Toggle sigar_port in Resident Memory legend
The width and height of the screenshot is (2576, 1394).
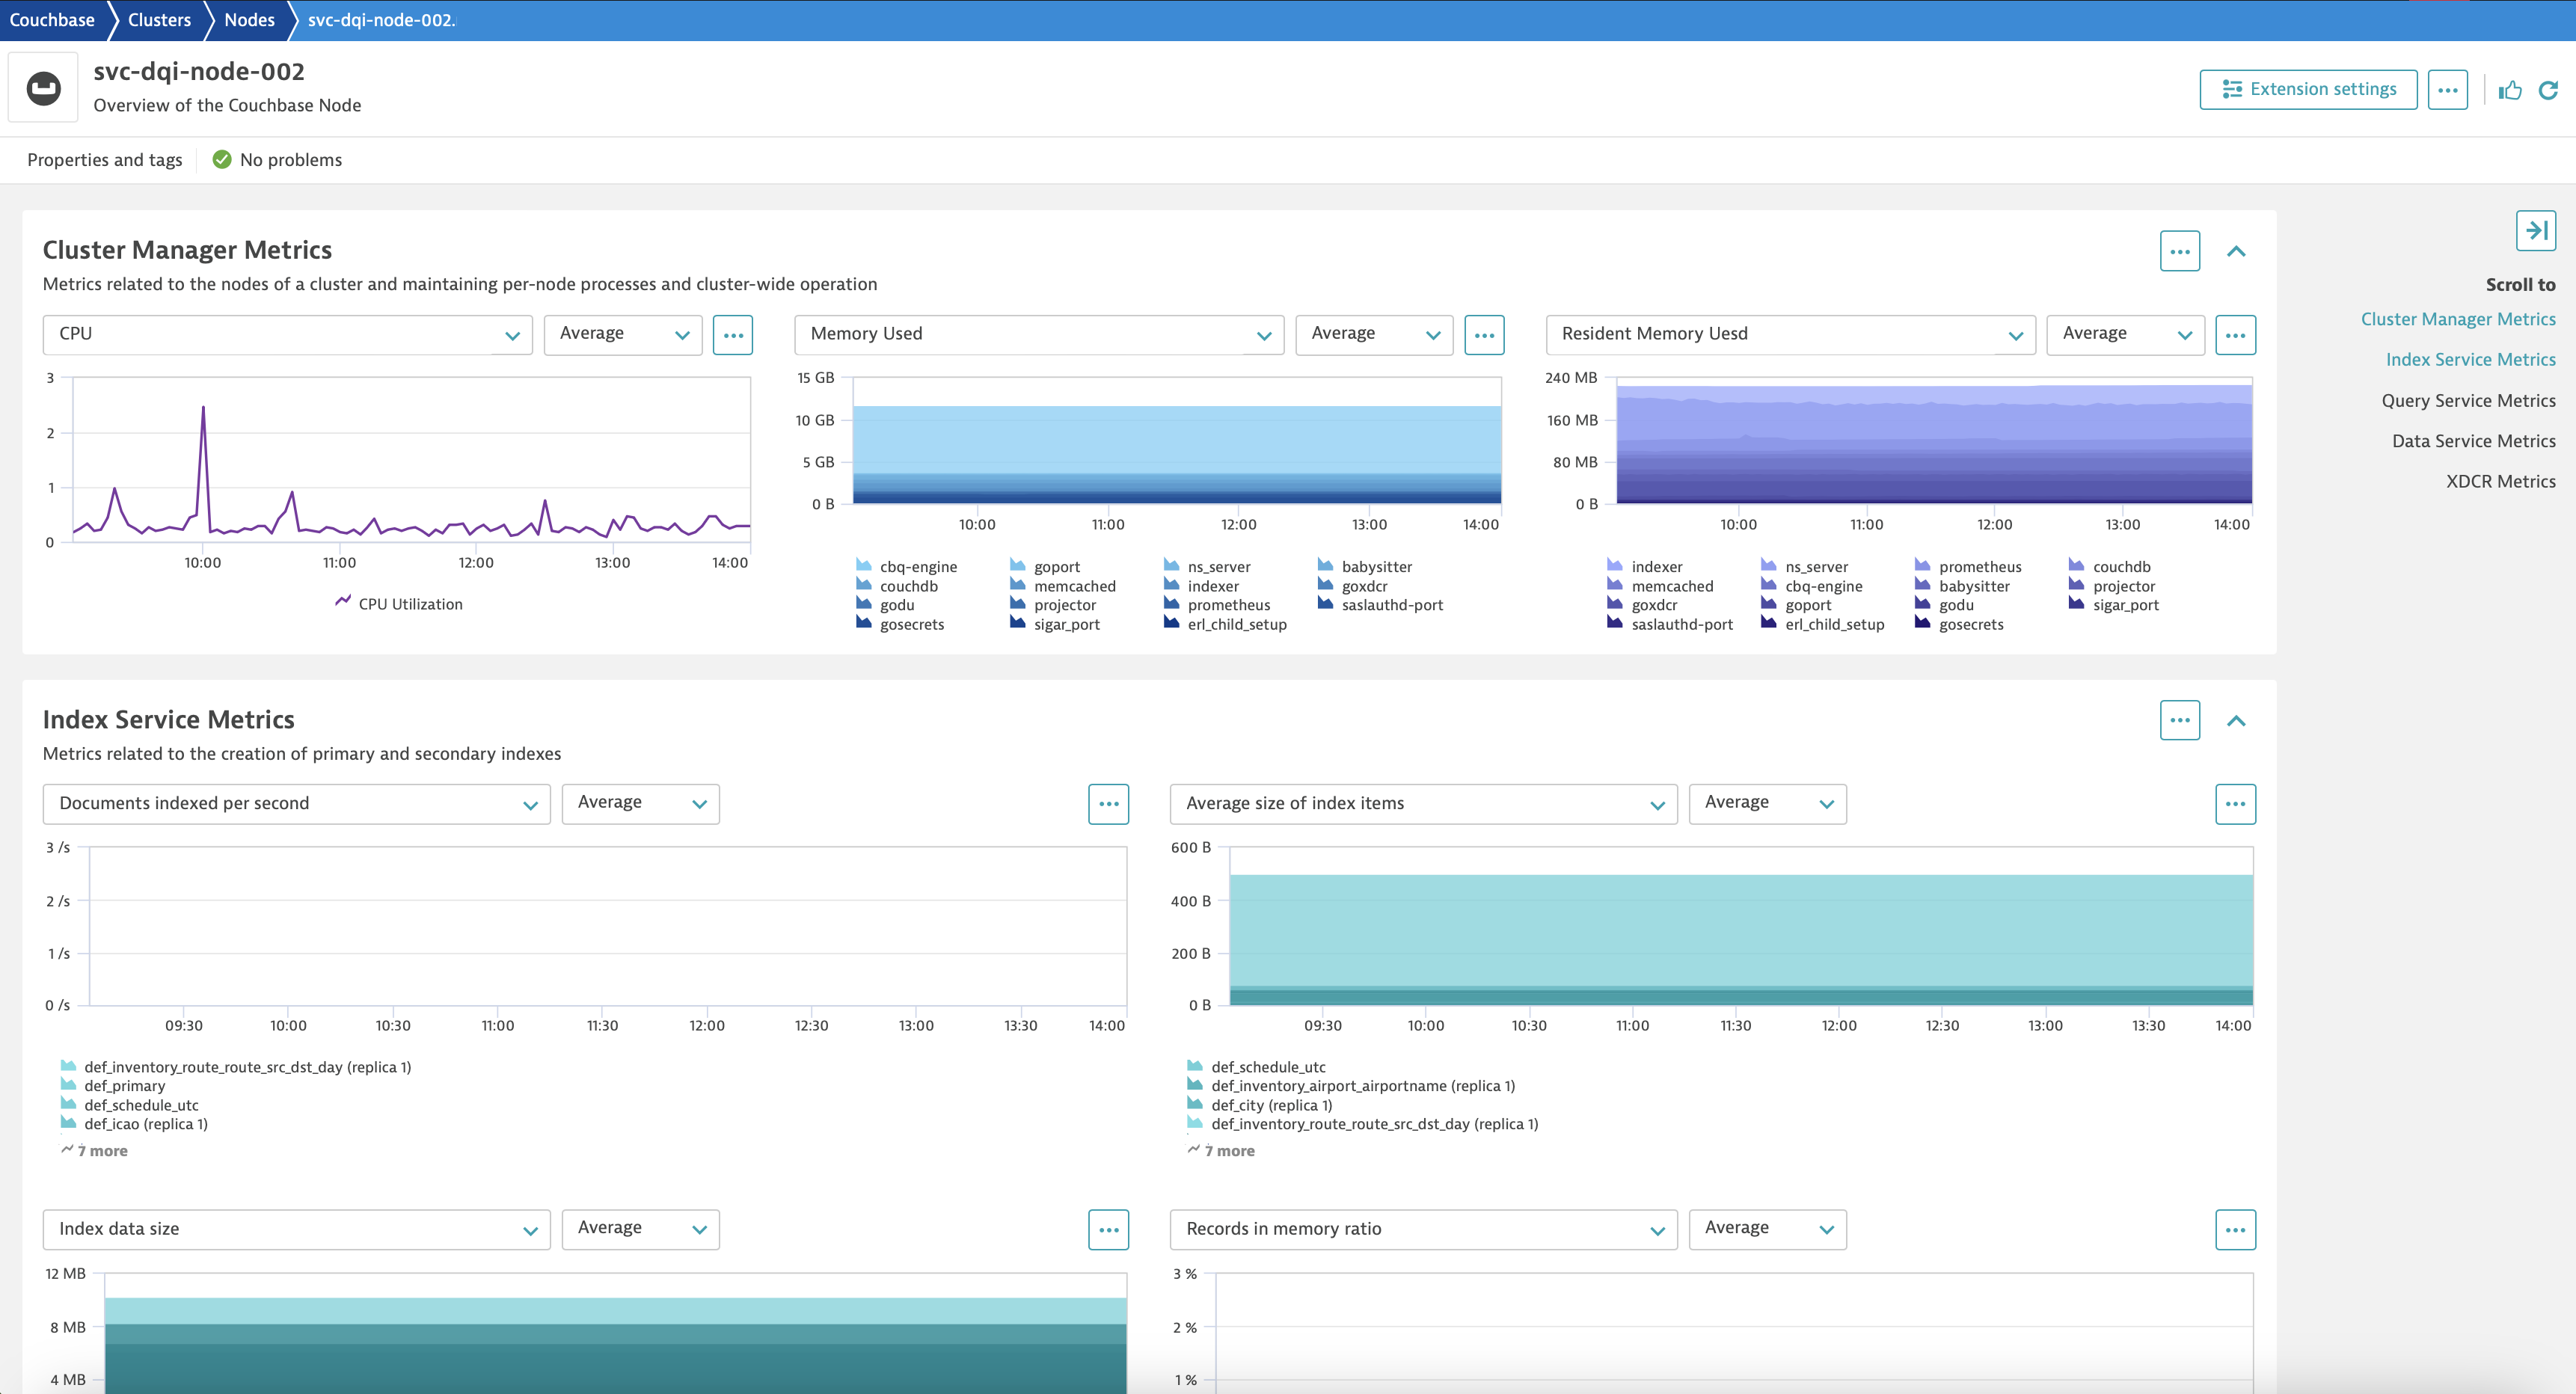(2125, 605)
